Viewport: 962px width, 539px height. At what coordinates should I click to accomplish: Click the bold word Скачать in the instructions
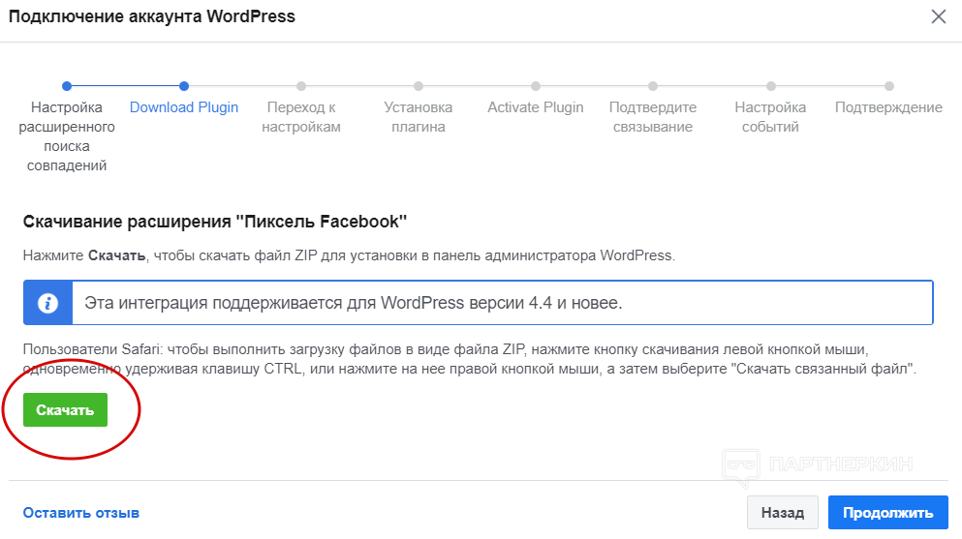pos(116,255)
